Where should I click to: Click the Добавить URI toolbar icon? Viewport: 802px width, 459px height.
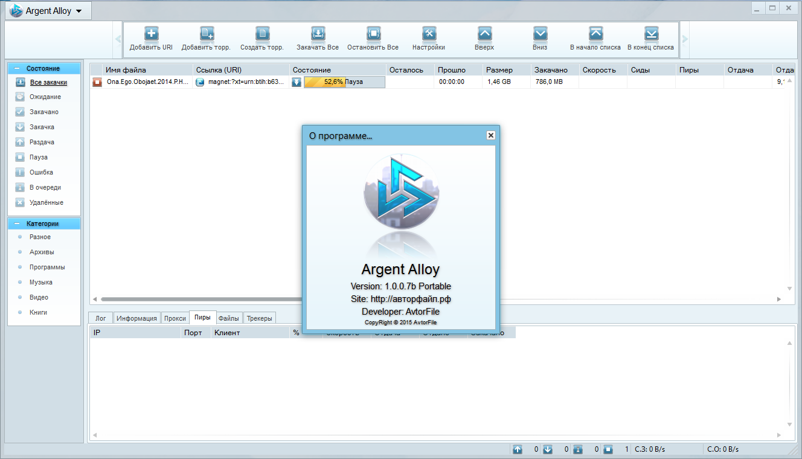(151, 34)
